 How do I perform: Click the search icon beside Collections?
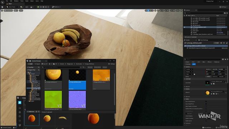(x=39, y=111)
